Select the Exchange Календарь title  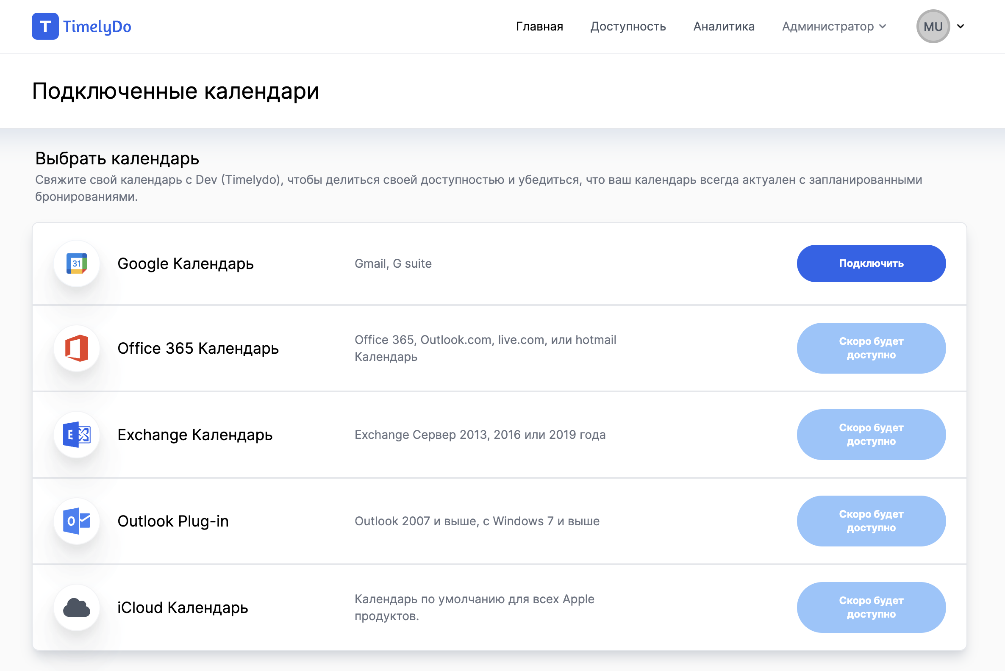pos(195,435)
